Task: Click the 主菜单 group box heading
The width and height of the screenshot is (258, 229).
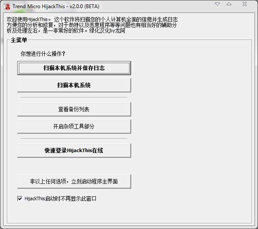Action: coord(19,40)
